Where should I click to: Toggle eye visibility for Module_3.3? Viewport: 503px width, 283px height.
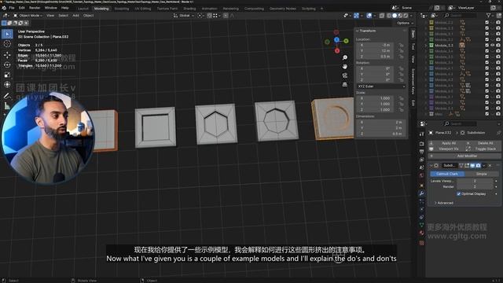(493, 46)
